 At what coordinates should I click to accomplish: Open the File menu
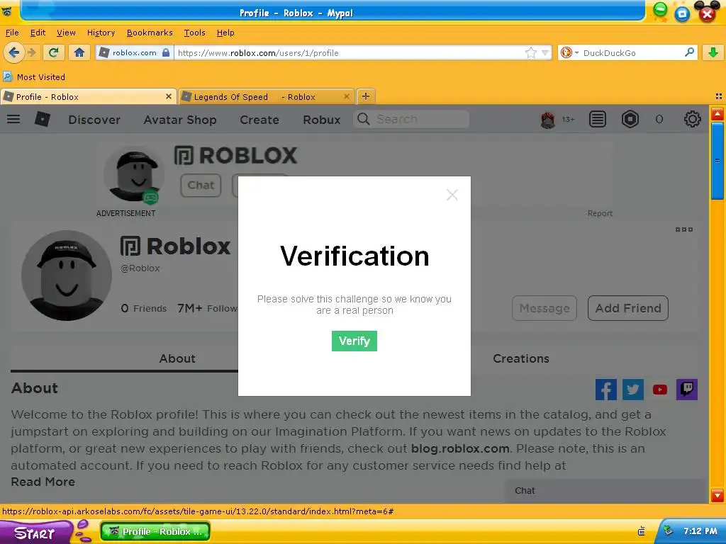click(12, 33)
